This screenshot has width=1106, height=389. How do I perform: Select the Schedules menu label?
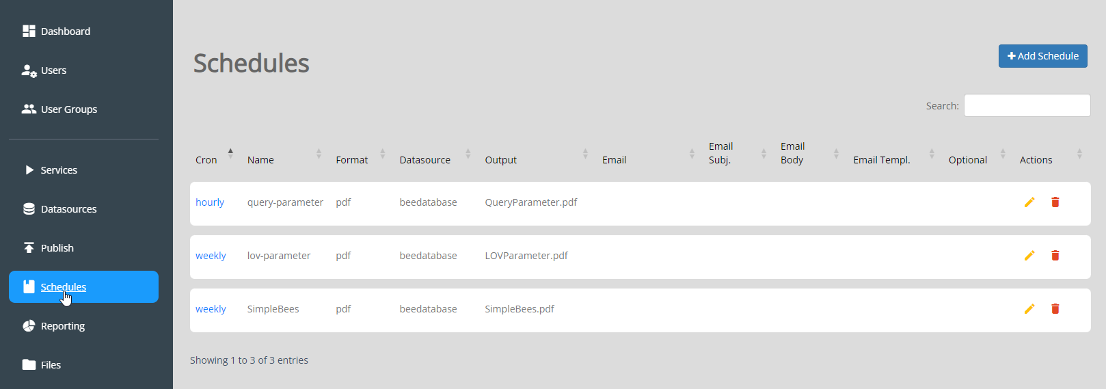click(64, 286)
